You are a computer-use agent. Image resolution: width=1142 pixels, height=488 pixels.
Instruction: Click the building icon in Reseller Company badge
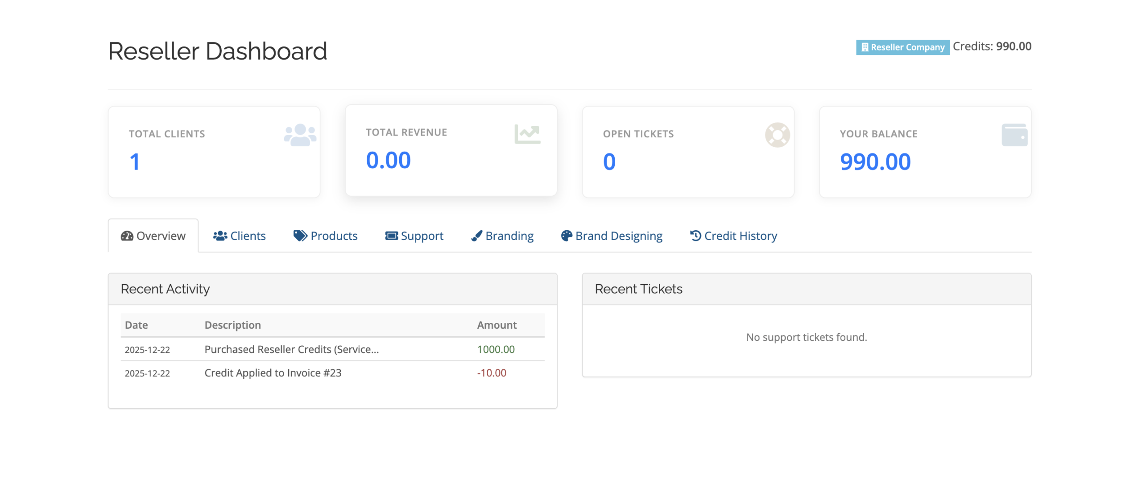tap(865, 47)
